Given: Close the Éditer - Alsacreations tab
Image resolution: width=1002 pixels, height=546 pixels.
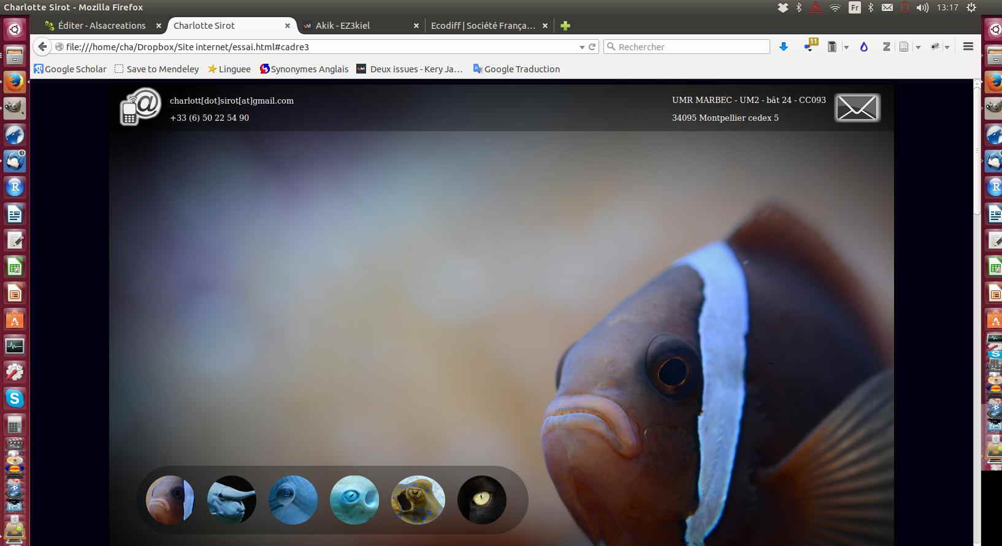Looking at the screenshot, I should [158, 26].
